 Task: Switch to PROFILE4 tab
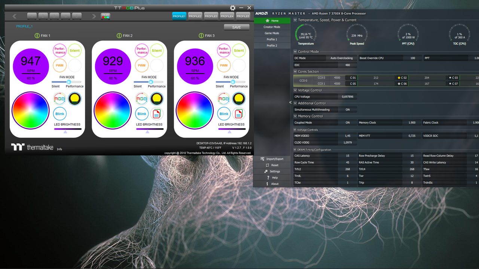click(227, 16)
